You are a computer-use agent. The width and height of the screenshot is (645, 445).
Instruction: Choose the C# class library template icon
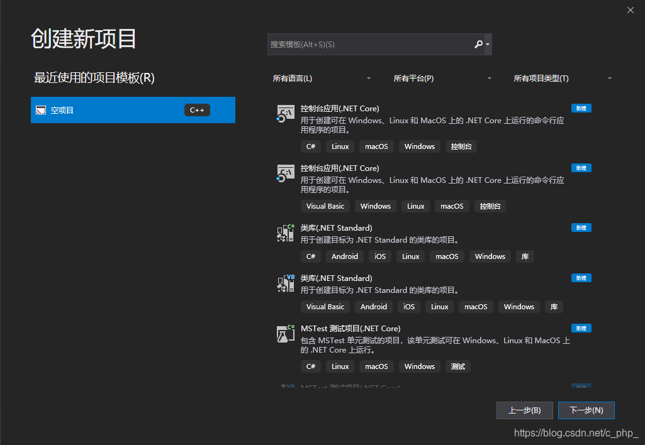[286, 233]
